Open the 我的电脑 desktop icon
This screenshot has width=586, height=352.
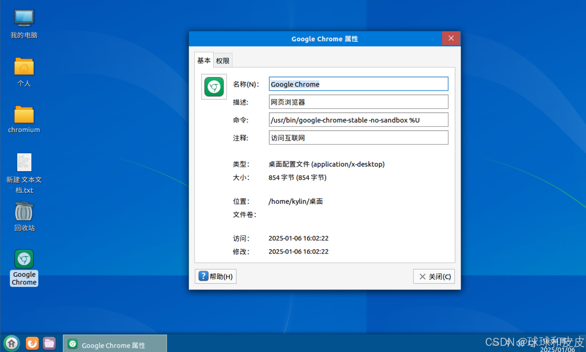[x=24, y=19]
